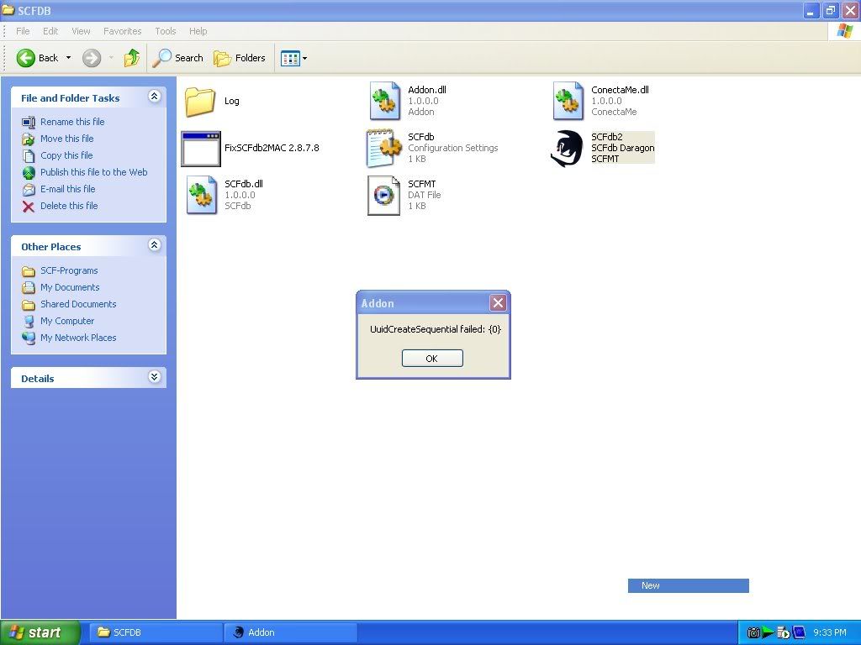
Task: Open the Edit menu
Action: tap(50, 31)
